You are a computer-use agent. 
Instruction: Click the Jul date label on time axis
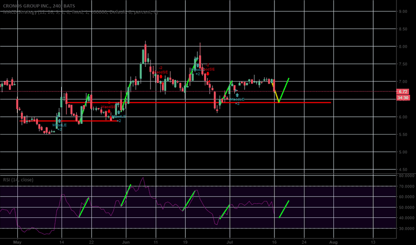(x=230, y=242)
